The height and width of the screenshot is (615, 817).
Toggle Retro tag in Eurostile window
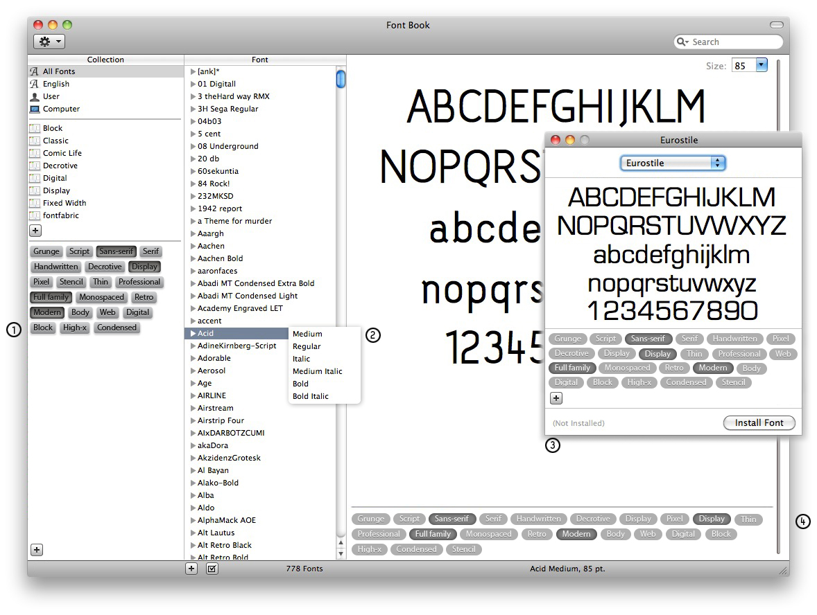[673, 368]
